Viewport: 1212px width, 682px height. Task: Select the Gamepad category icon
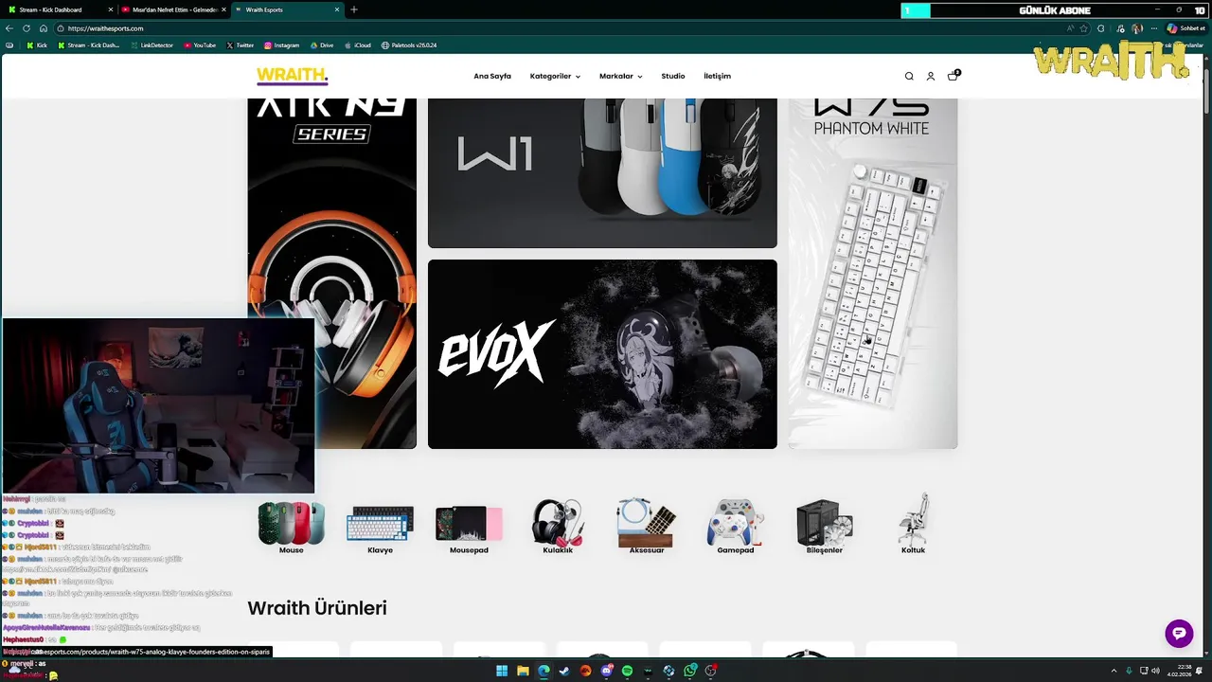click(736, 525)
